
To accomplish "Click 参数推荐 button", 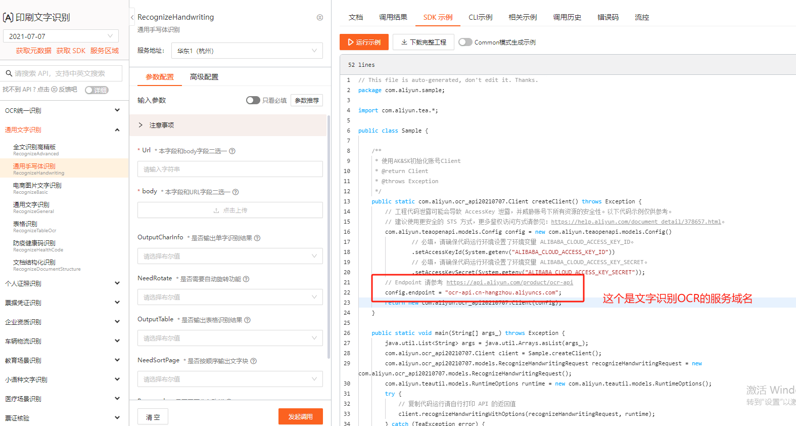I will coord(307,100).
